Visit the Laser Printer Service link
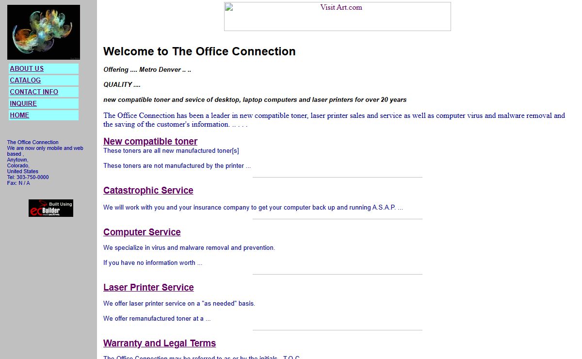The height and width of the screenshot is (359, 582). [x=148, y=288]
